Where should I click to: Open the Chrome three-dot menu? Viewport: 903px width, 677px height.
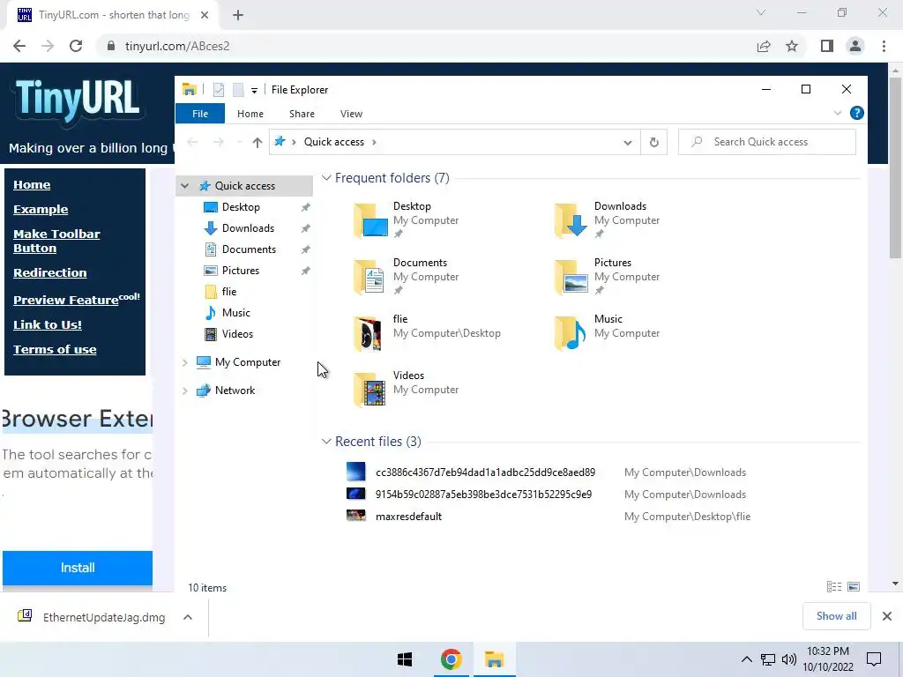[884, 46]
